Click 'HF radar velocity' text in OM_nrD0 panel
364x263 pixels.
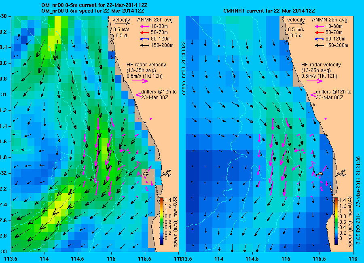pyautogui.click(x=146, y=65)
